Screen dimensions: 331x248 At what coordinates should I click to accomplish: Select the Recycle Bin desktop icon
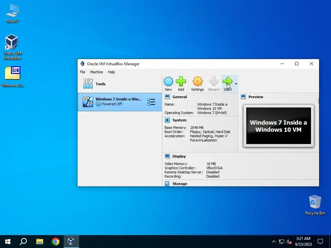pos(315,205)
